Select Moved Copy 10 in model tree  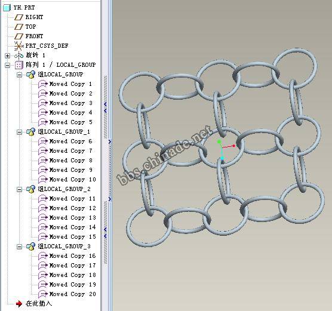click(x=72, y=180)
